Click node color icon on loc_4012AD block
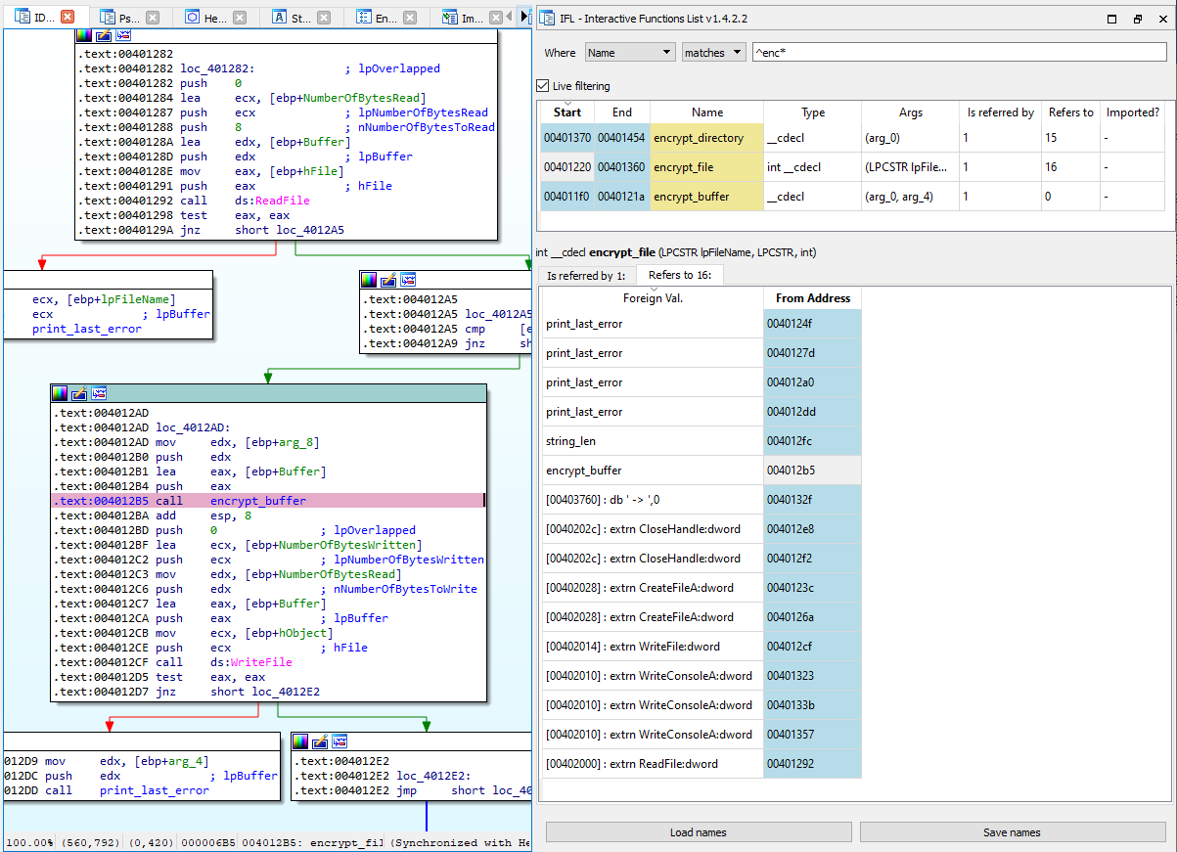 (61, 393)
